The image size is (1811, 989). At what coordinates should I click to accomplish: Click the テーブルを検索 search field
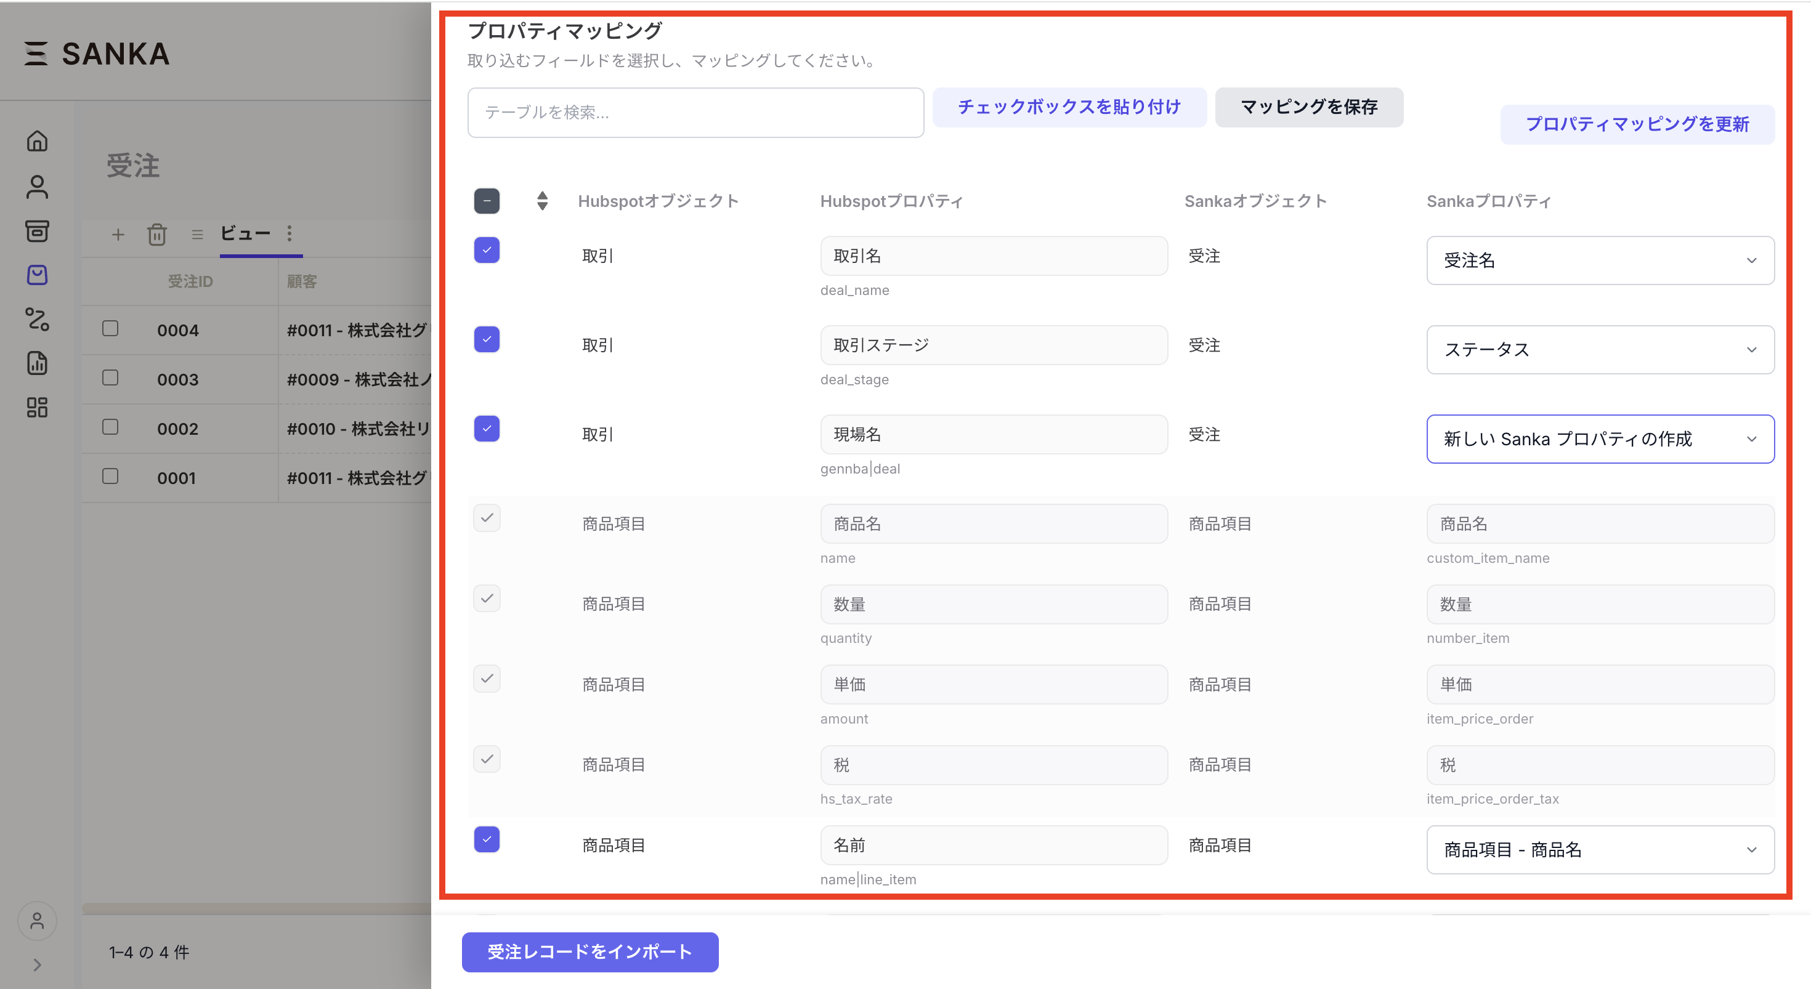click(x=695, y=113)
